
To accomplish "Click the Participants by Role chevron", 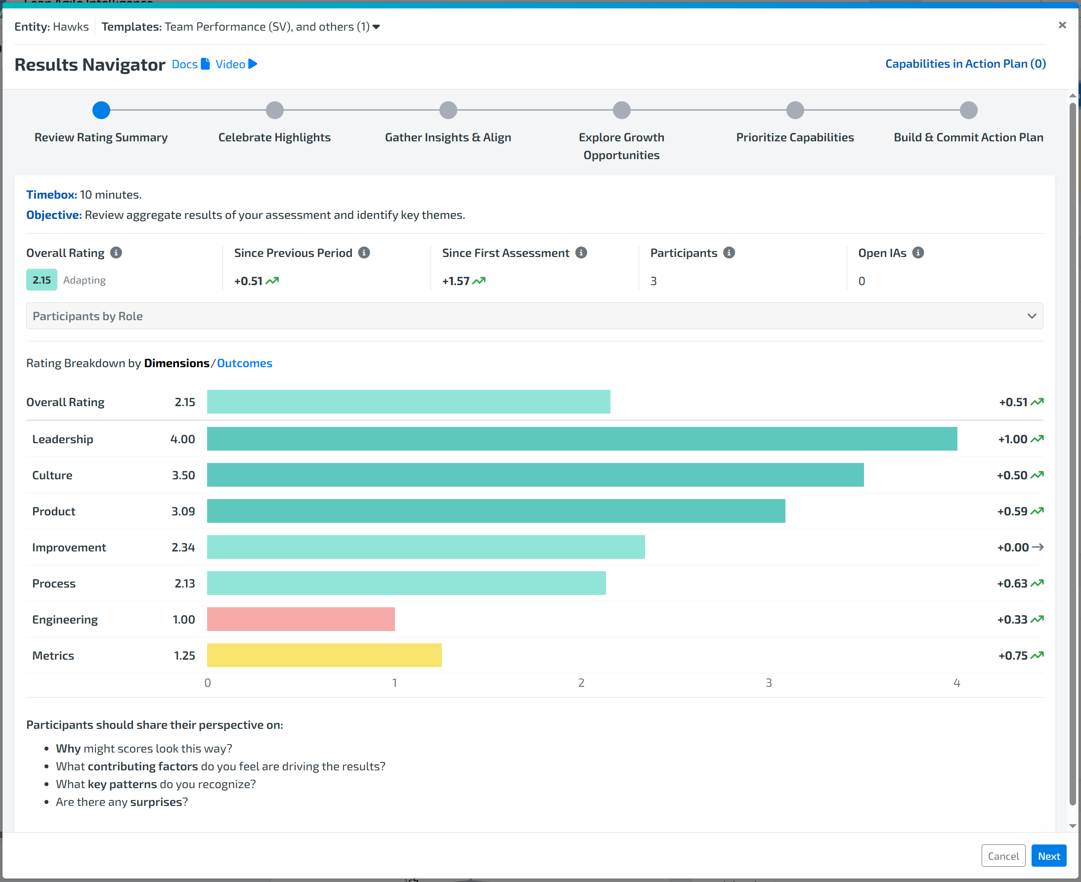I will pyautogui.click(x=1031, y=316).
